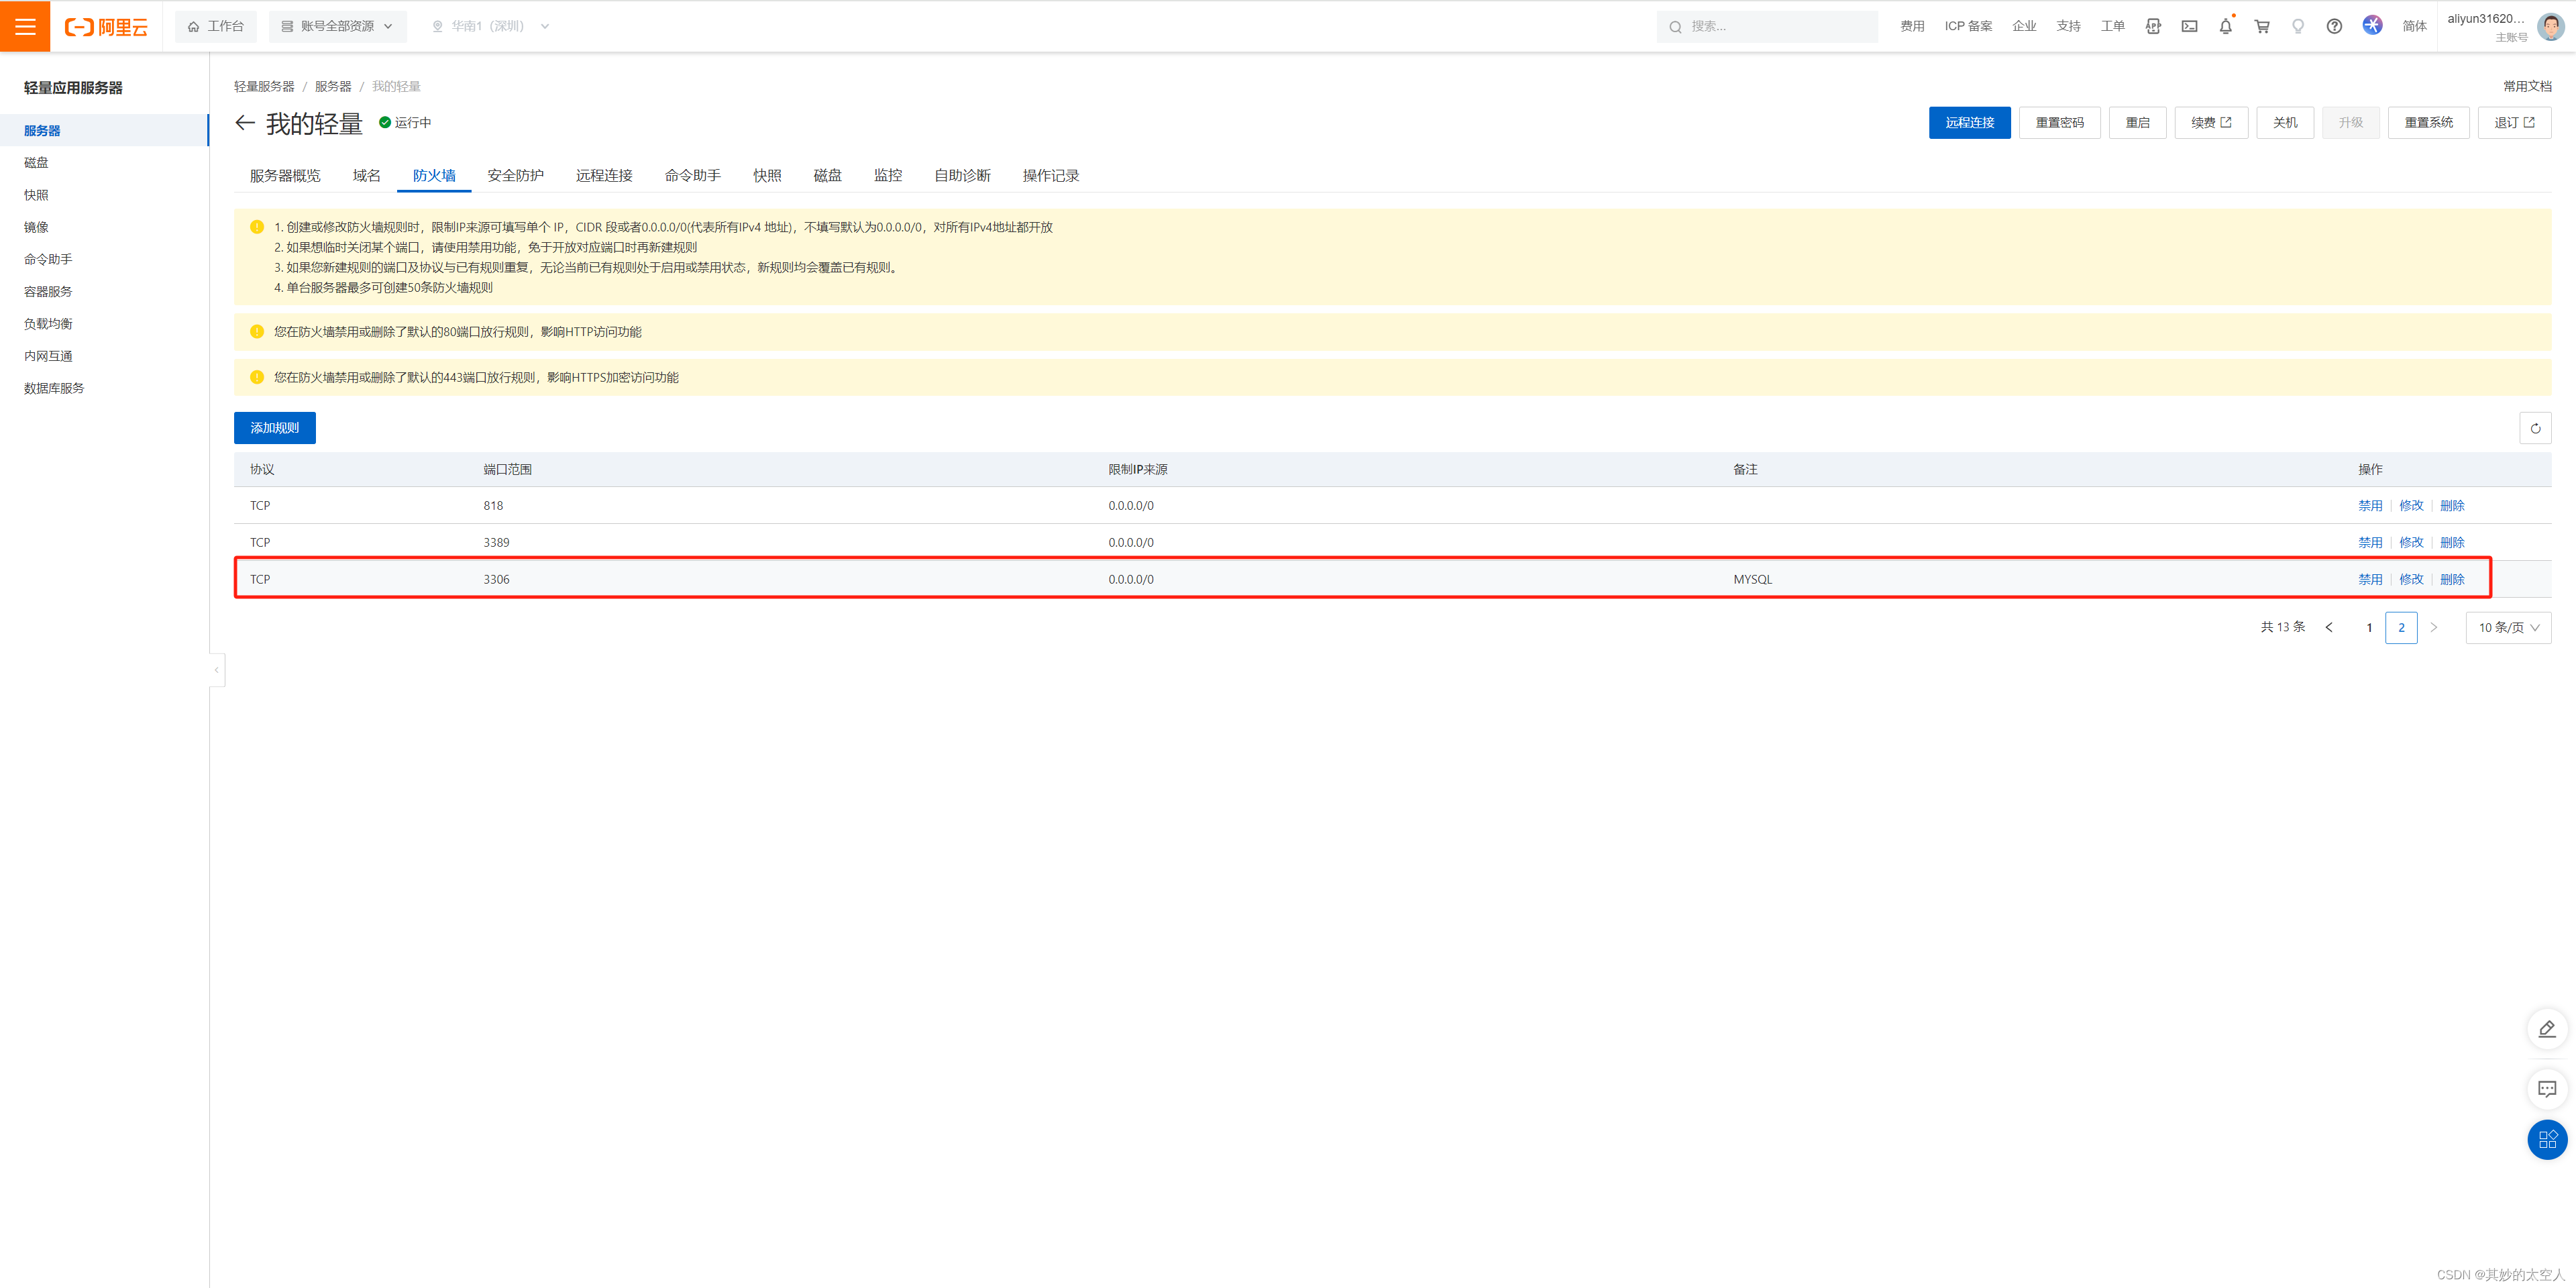Click the search magnifier in the search bar
Screen dimensions: 2576x1288
pyautogui.click(x=1675, y=26)
